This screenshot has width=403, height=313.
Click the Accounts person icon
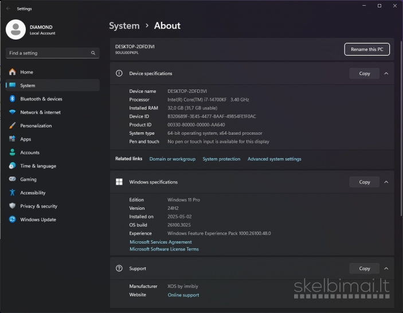click(13, 152)
